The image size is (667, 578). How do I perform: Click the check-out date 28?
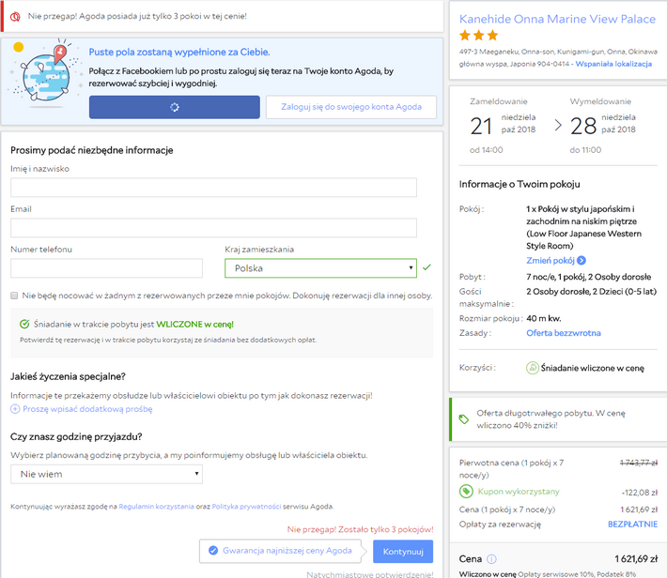pyautogui.click(x=583, y=127)
